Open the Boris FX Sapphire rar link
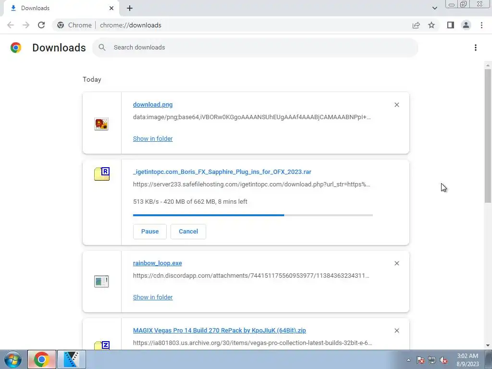492x369 pixels. coord(222,172)
